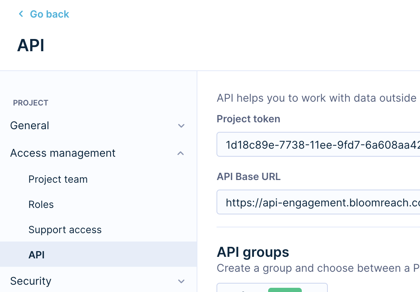This screenshot has width=420, height=292.
Task: Go to Support access settings
Action: tap(65, 230)
